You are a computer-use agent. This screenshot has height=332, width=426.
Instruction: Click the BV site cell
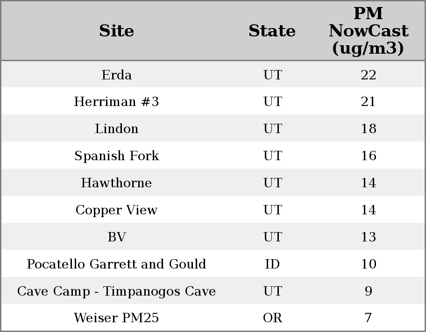click(x=116, y=237)
